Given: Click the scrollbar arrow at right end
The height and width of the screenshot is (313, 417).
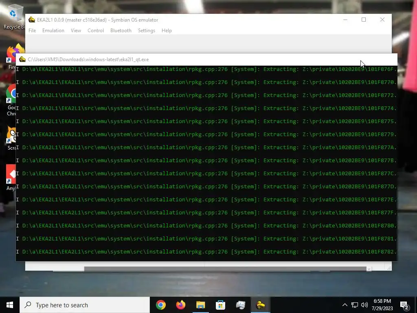Looking at the screenshot, I should (369, 269).
